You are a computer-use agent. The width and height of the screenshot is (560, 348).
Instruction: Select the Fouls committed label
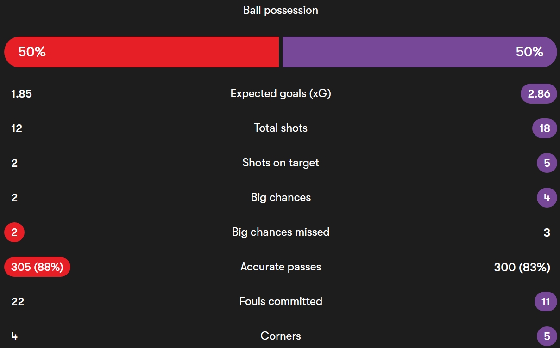click(x=281, y=301)
